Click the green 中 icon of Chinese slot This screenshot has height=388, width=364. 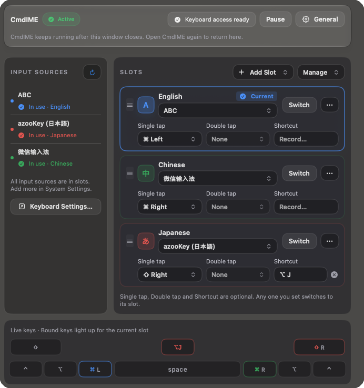(x=146, y=173)
